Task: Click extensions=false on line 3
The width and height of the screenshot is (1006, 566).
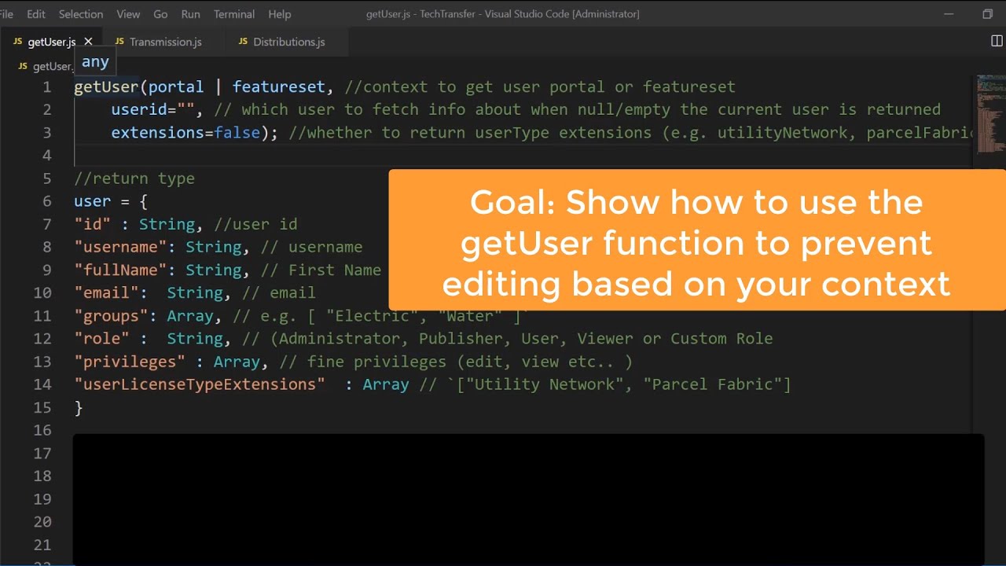Action: [185, 132]
